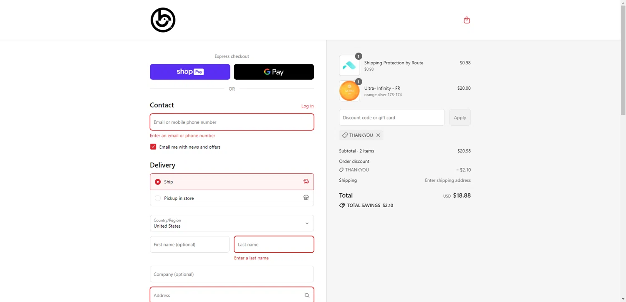Click Shipping Protection by Route item name
Viewport: 626px width, 302px height.
pyautogui.click(x=394, y=63)
